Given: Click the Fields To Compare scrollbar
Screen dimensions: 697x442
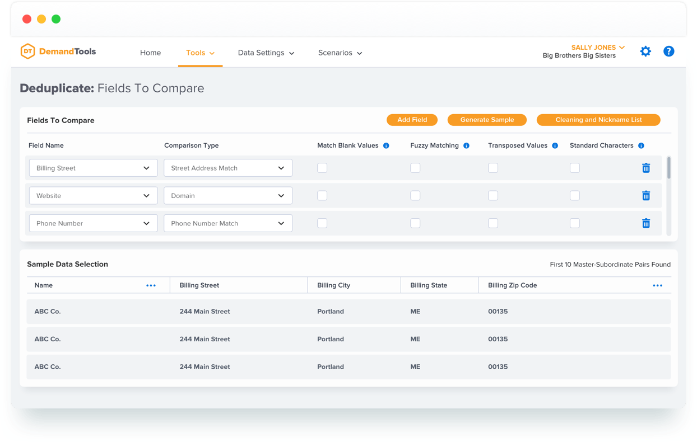Looking at the screenshot, I should [x=668, y=168].
